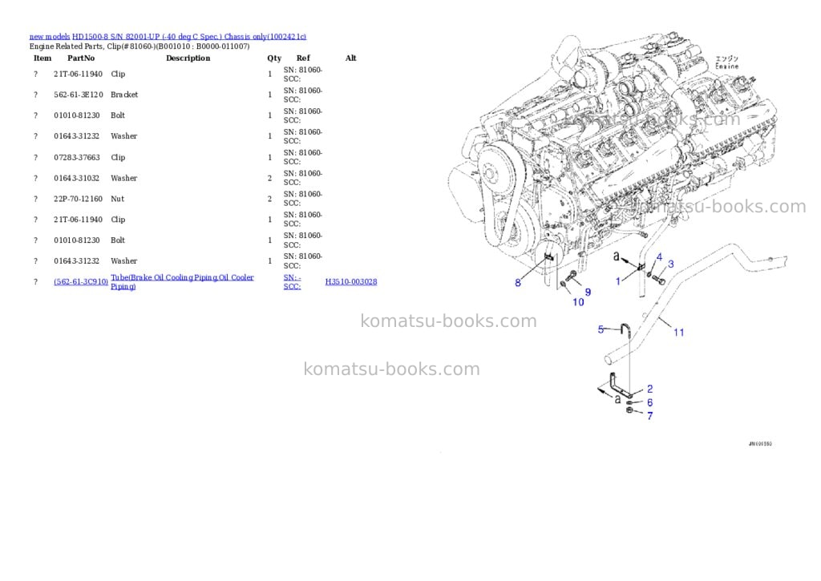Click callout number 4 in the diagram
The height and width of the screenshot is (581, 821).
click(x=659, y=257)
